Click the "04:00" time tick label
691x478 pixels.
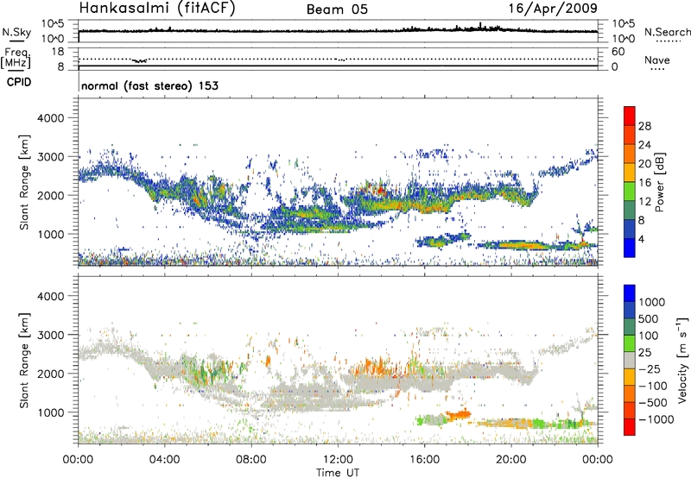click(x=164, y=460)
